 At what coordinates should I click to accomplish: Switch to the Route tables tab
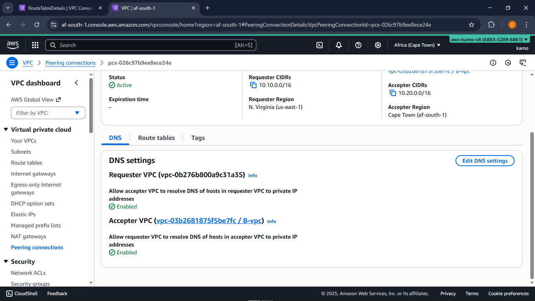(x=156, y=138)
